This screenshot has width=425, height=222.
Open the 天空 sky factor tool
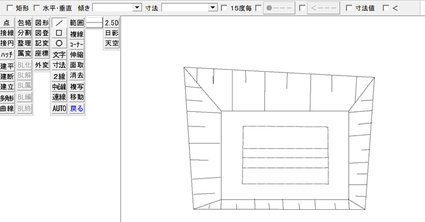(111, 43)
